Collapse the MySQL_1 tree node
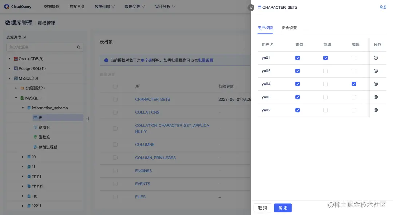The height and width of the screenshot is (215, 393). point(16,98)
